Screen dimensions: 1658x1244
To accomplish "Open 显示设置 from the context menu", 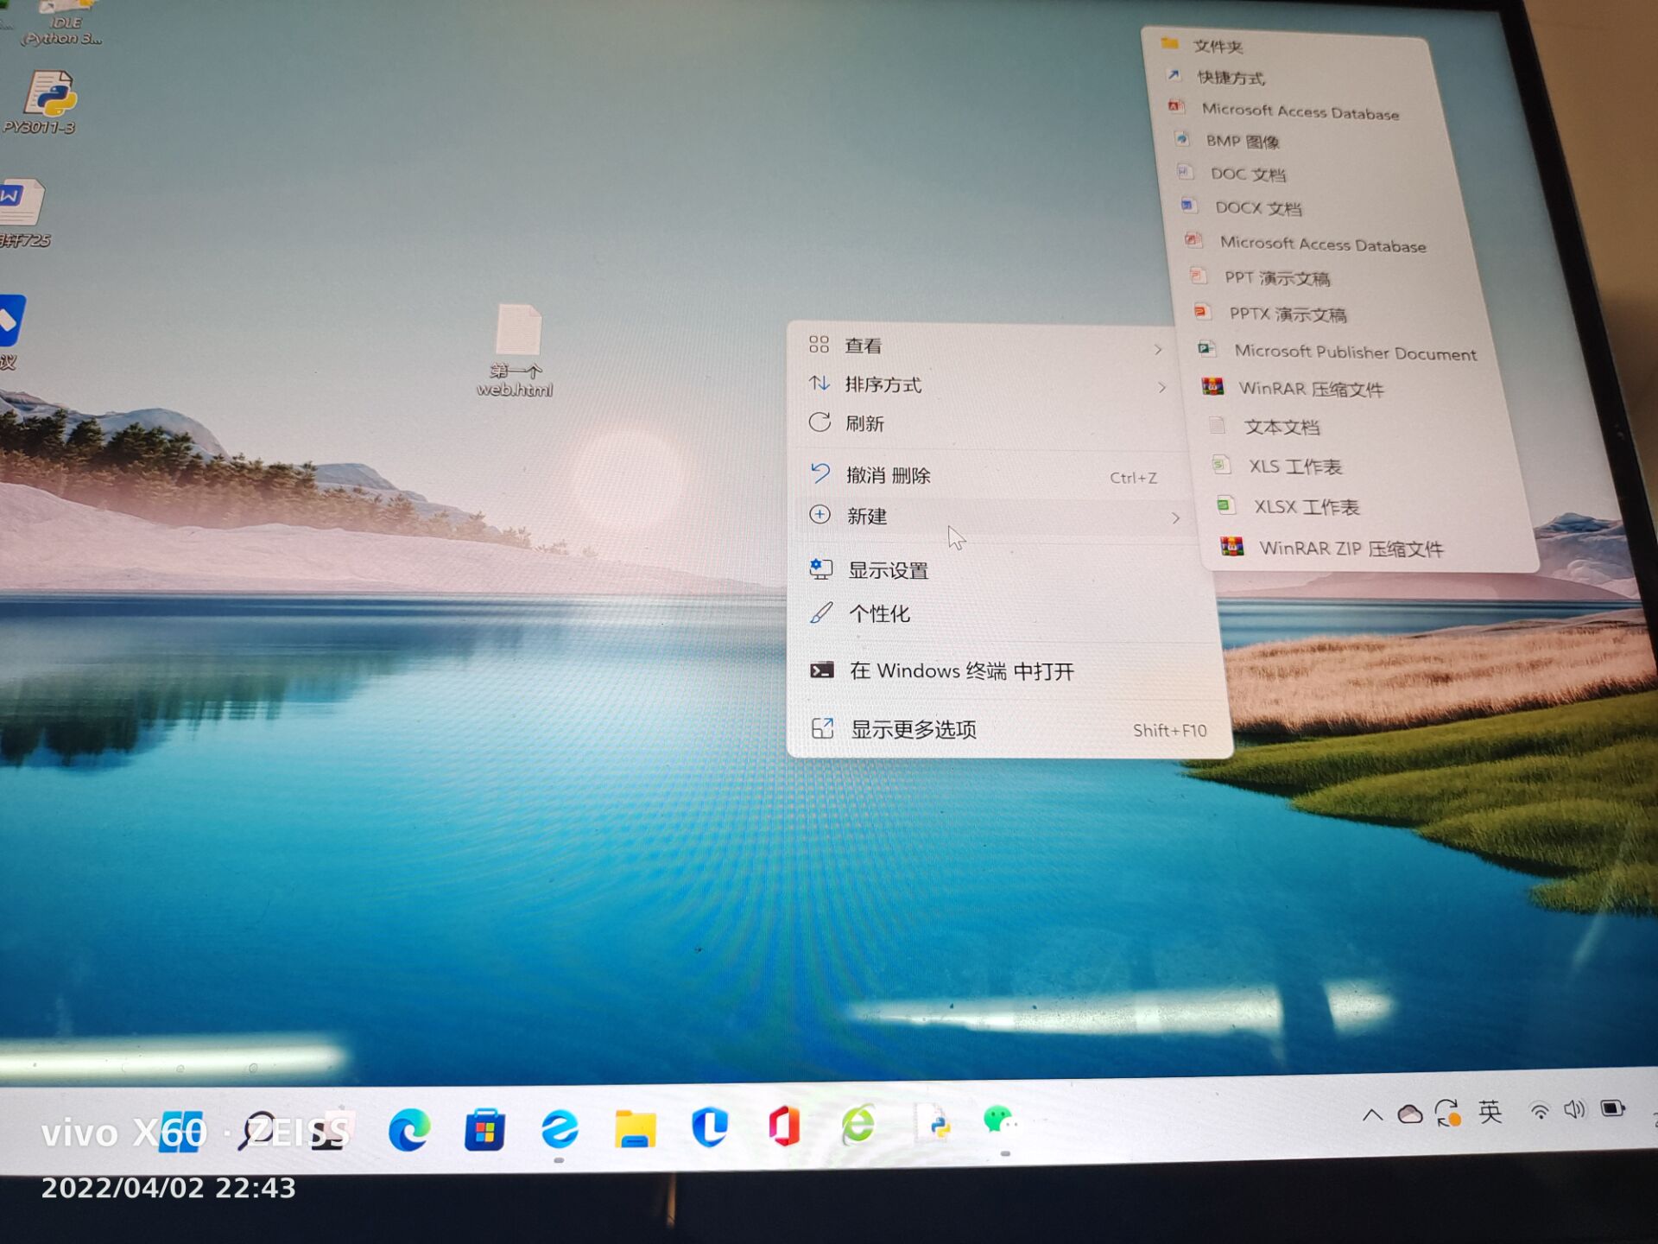I will pyautogui.click(x=1002, y=570).
